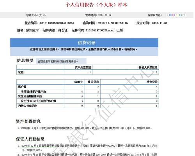This screenshot has width=195, height=156.
Task: Choose the last gray eye-protection swatch
Action: (x=184, y=15)
